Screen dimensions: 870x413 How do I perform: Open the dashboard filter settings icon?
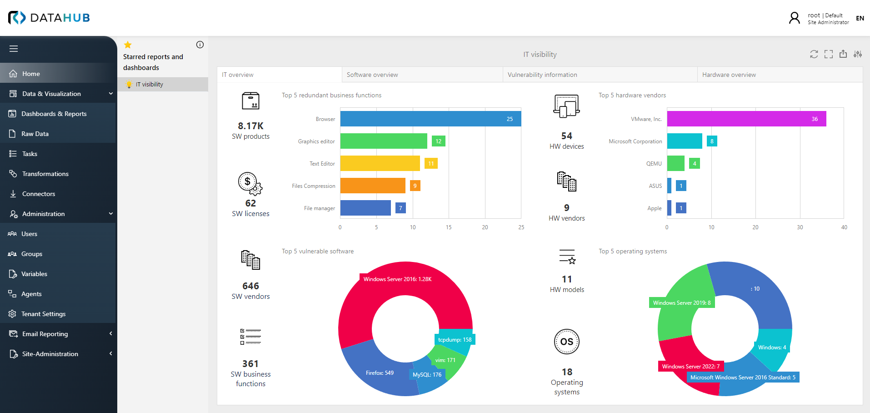click(x=857, y=54)
